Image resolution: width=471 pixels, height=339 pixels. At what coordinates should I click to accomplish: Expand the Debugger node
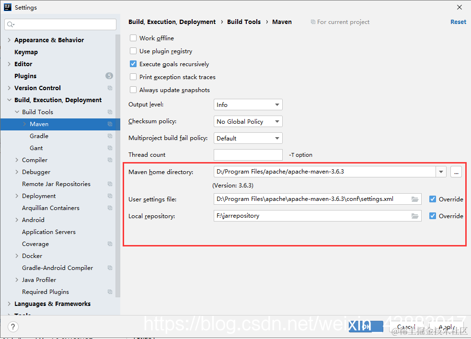point(17,172)
